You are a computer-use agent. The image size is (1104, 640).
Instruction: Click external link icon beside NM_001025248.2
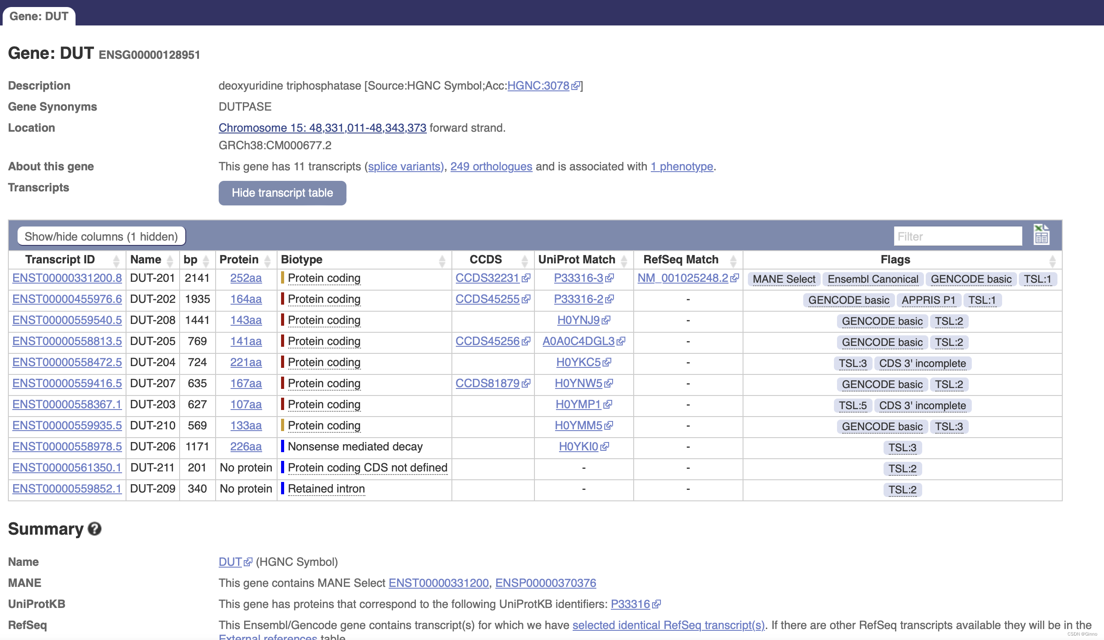[x=735, y=278]
